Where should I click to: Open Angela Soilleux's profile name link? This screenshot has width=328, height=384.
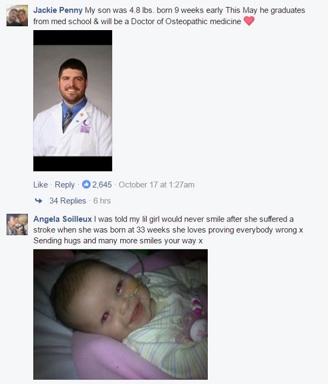(x=62, y=219)
